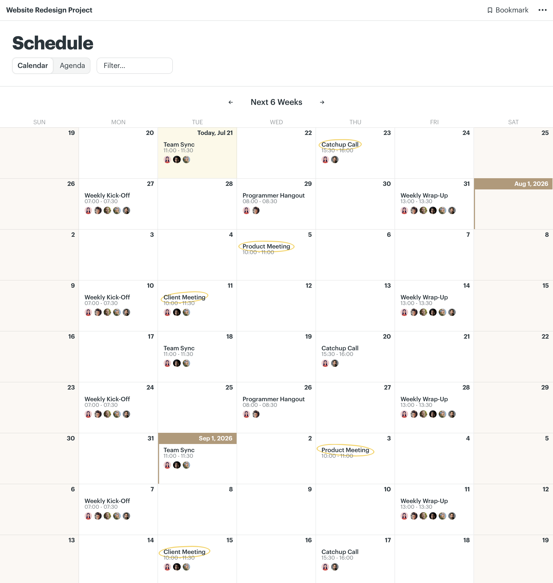553x583 pixels.
Task: Click second avatar under Jul 23 Catchup Call
Action: [x=335, y=159]
